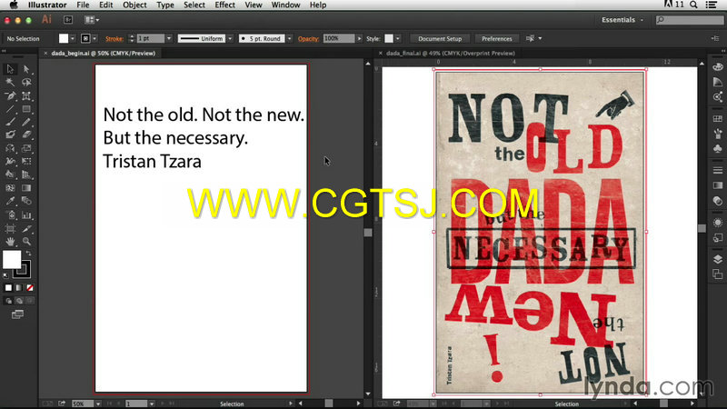Open the Swatches panel grid icon
727x409 pixels.
click(x=718, y=119)
